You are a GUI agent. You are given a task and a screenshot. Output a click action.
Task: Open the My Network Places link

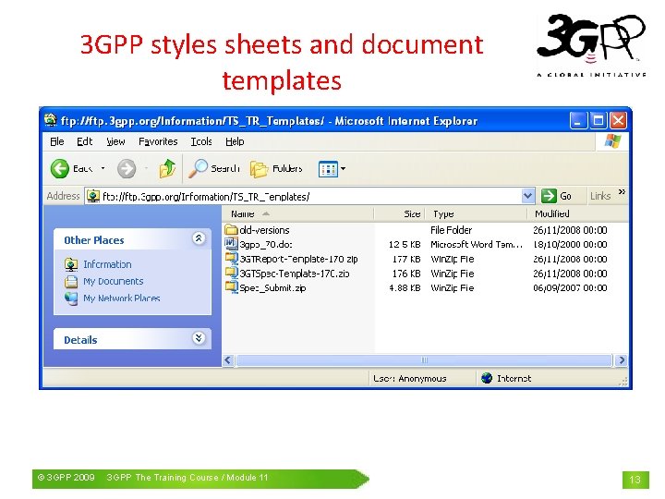pos(122,298)
